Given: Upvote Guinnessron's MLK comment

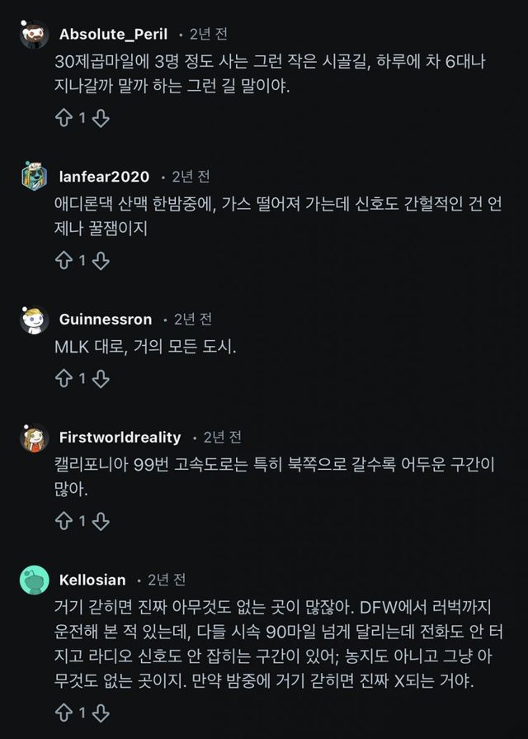Looking at the screenshot, I should (64, 379).
